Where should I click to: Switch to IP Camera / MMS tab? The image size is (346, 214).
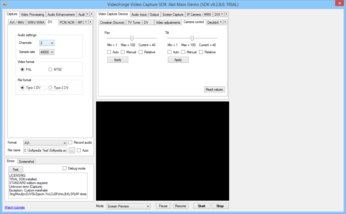pyautogui.click(x=199, y=15)
